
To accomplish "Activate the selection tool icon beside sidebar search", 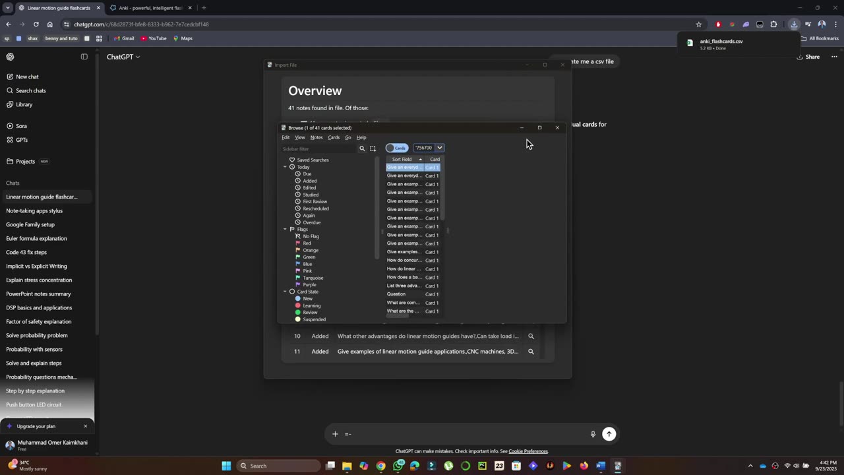I will coord(373,148).
